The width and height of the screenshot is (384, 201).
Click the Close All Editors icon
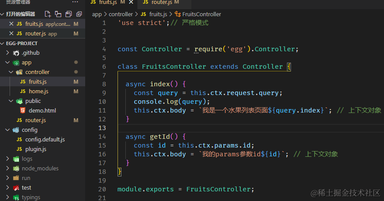[x=79, y=14]
